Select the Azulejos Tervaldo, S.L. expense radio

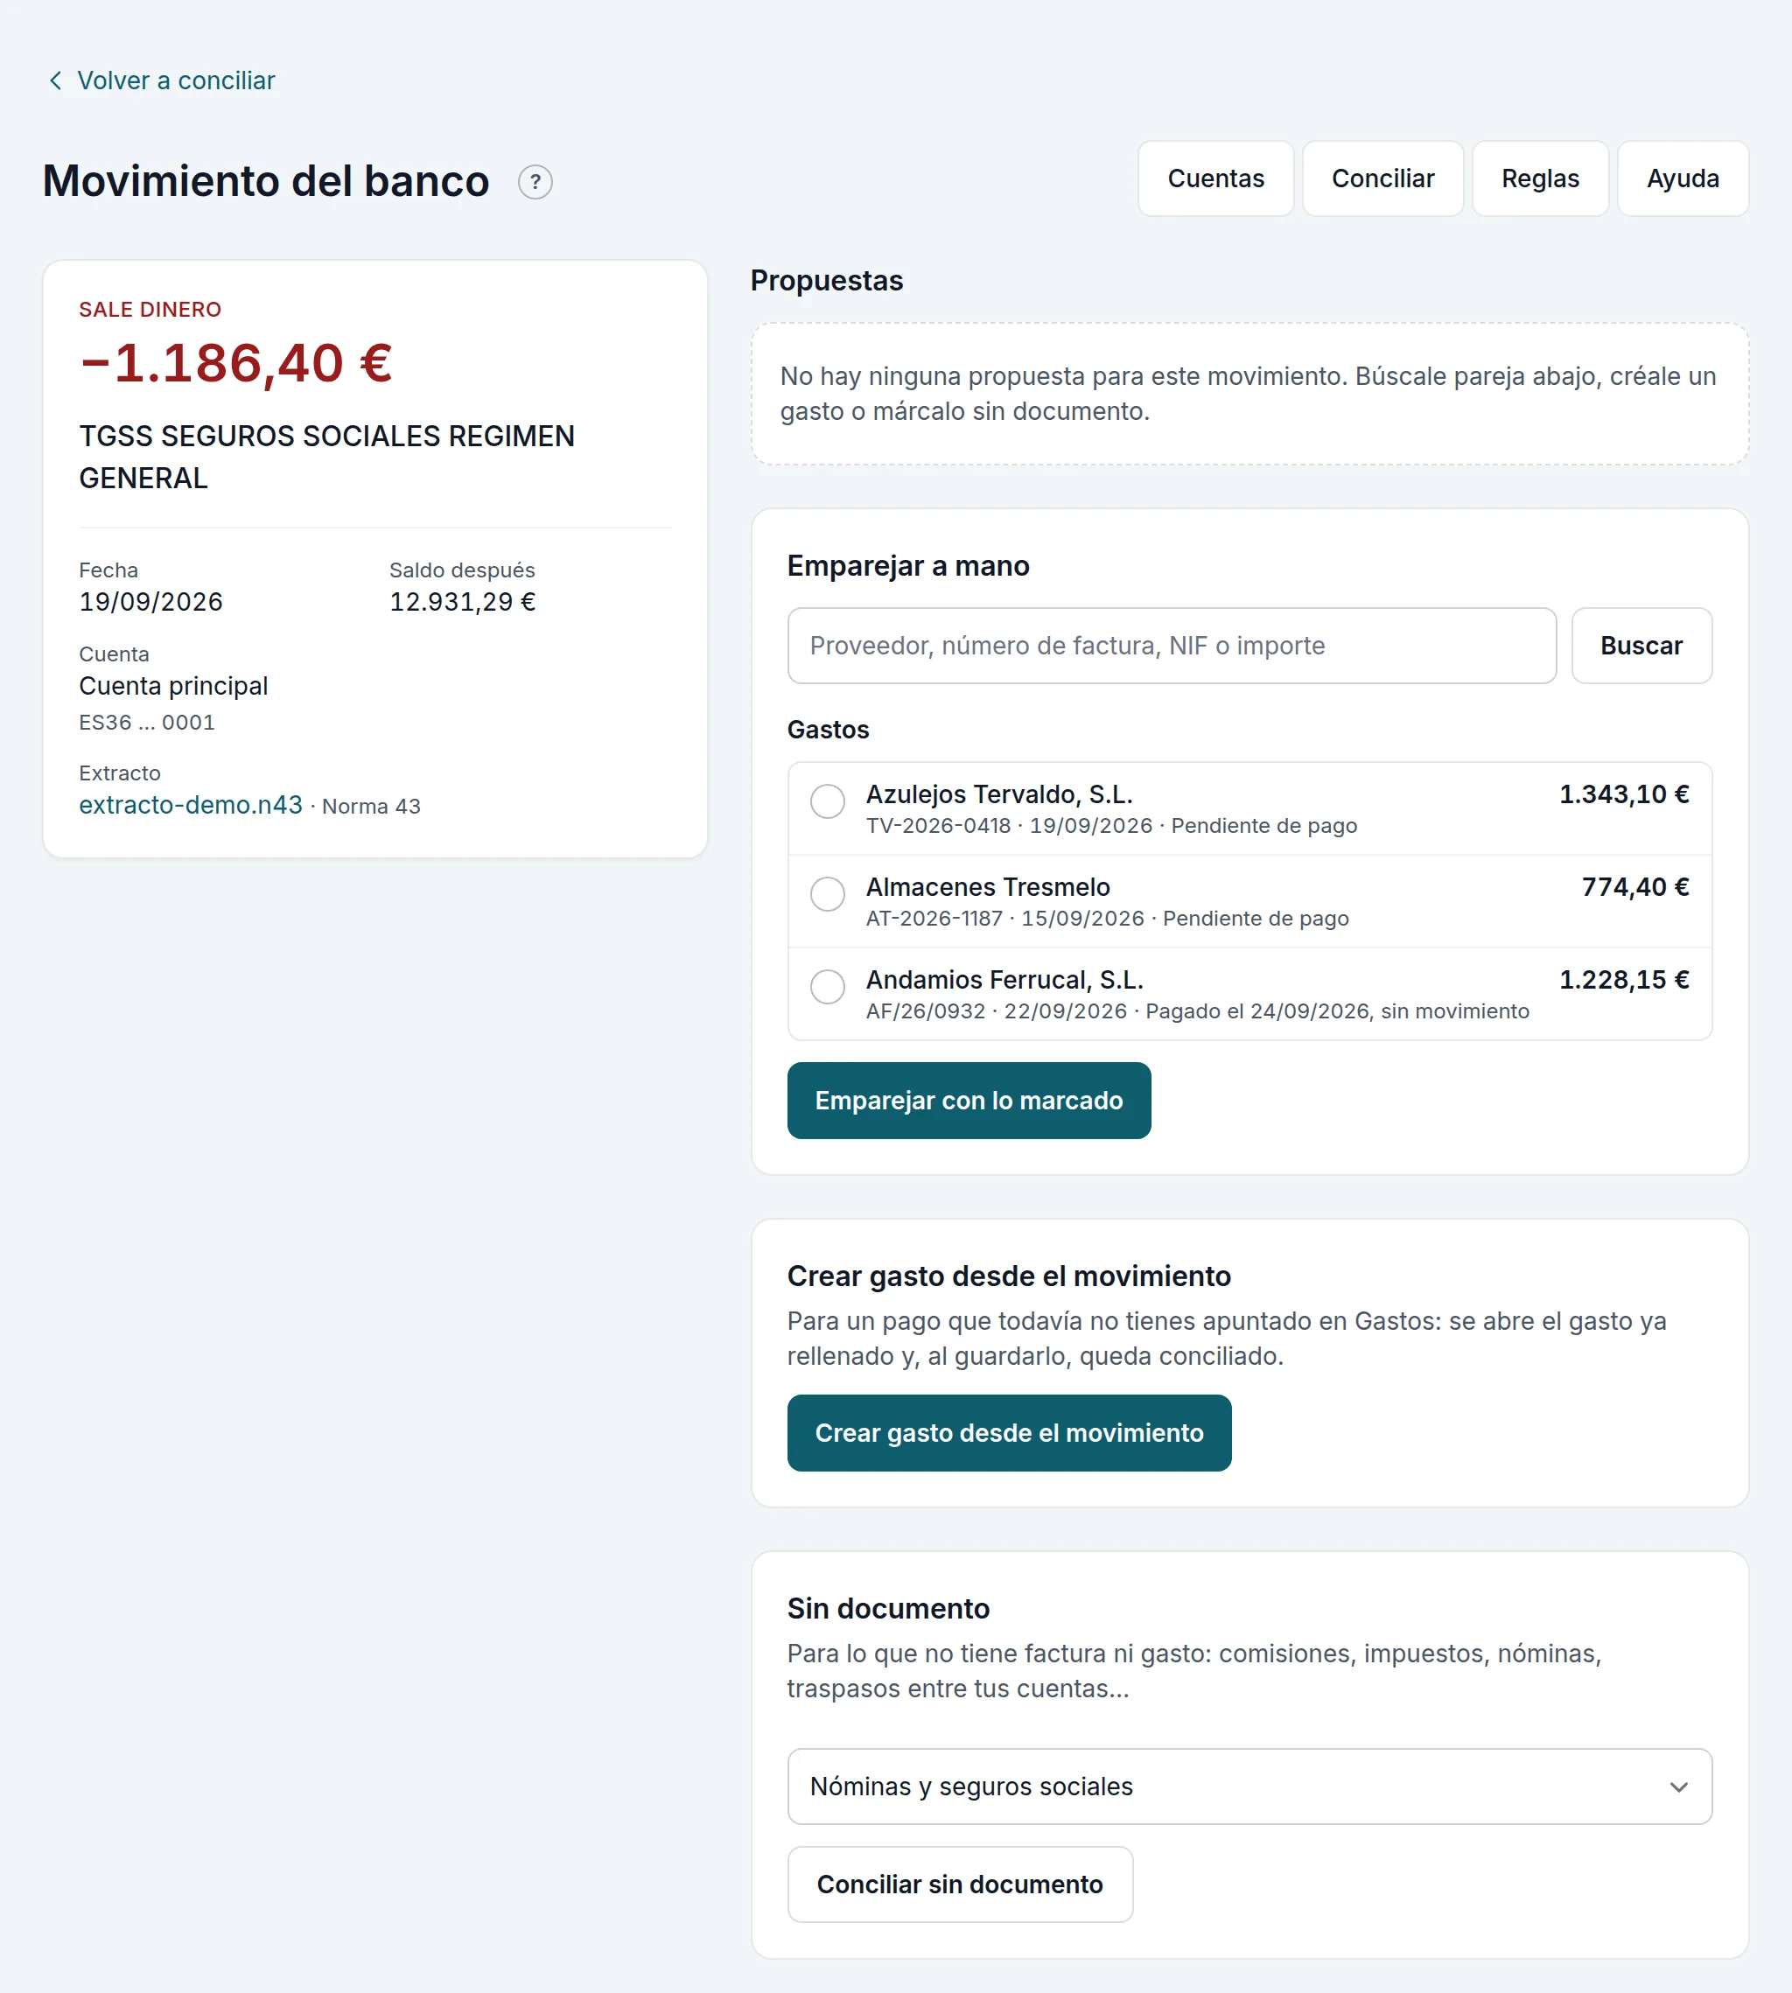pyautogui.click(x=827, y=801)
